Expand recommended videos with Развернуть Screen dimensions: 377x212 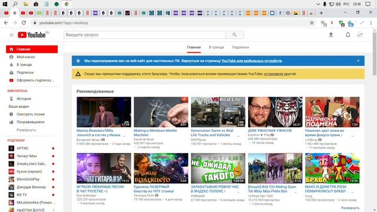[x=350, y=208]
